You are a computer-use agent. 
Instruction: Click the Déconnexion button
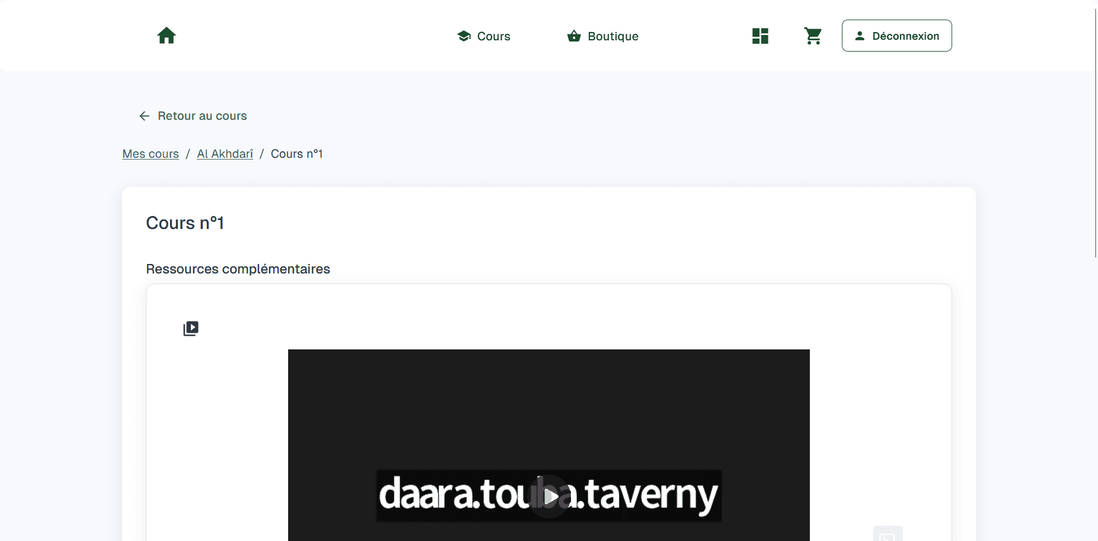click(896, 36)
